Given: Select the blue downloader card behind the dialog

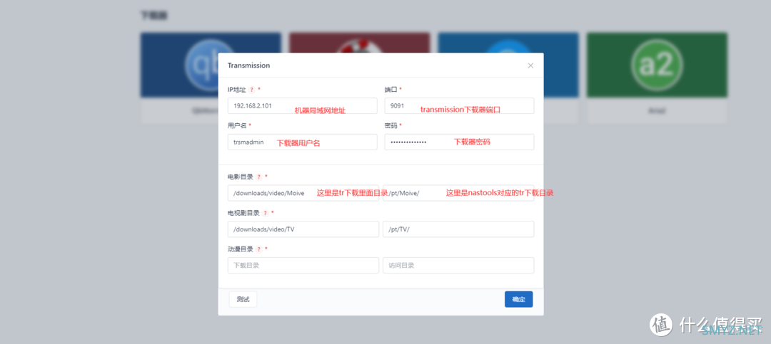Looking at the screenshot, I should pos(508,42).
